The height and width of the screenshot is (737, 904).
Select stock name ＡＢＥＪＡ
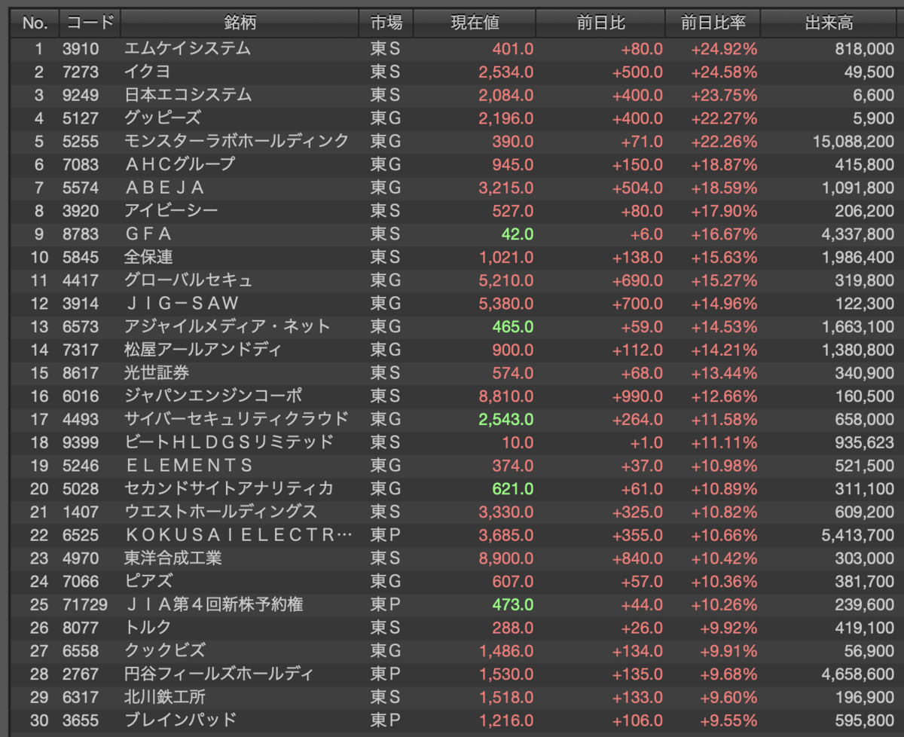(x=164, y=188)
